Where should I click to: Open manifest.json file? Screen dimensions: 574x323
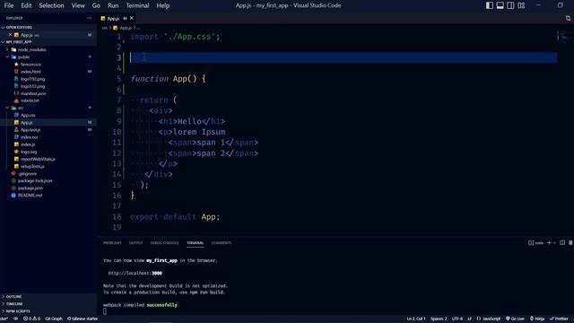coord(33,93)
